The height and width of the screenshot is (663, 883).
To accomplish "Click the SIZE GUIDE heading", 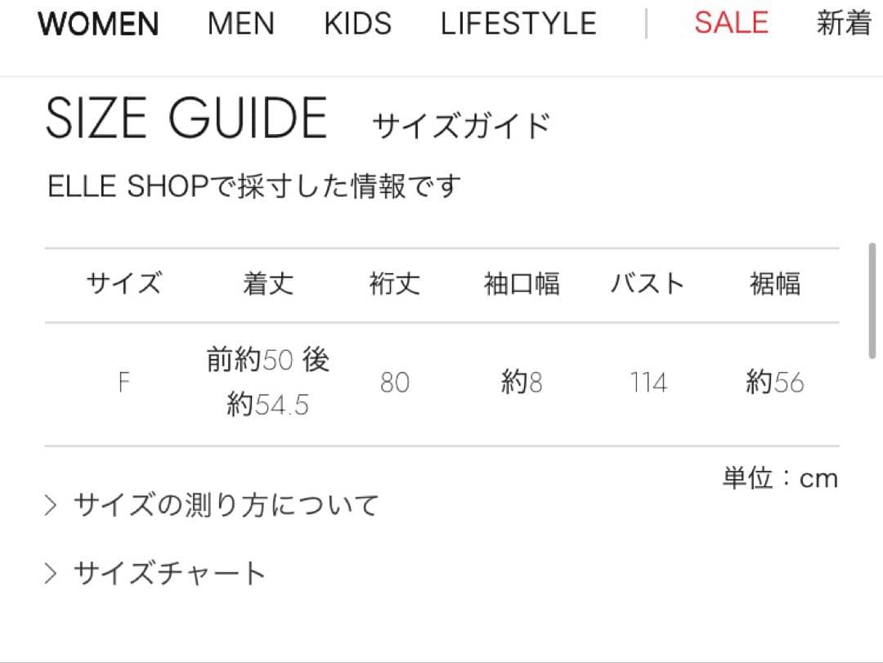I will pyautogui.click(x=186, y=119).
